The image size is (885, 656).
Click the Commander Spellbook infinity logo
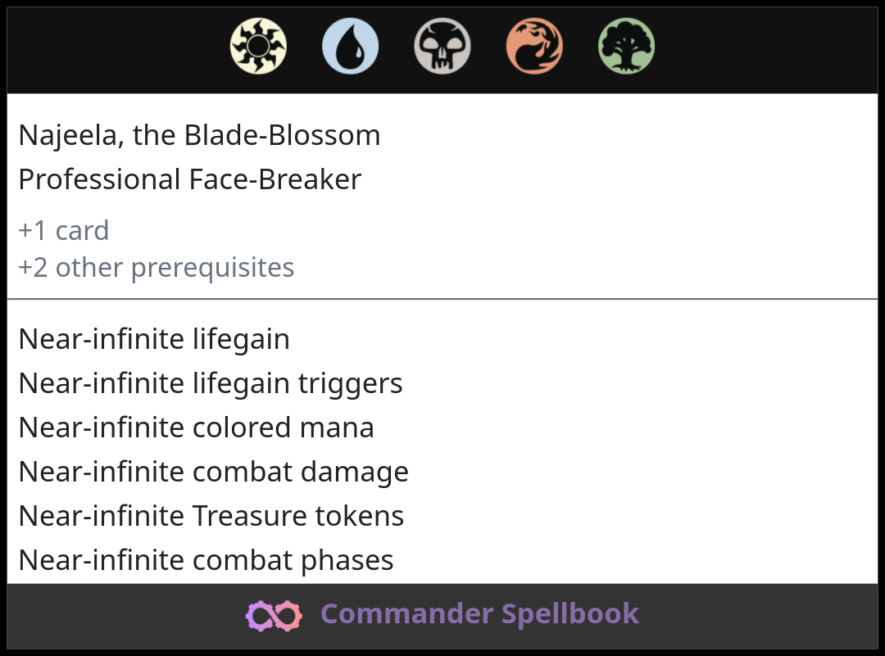pos(274,614)
